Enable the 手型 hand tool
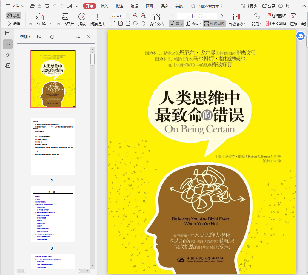Viewport: 308px width, 275px height. pos(14,16)
